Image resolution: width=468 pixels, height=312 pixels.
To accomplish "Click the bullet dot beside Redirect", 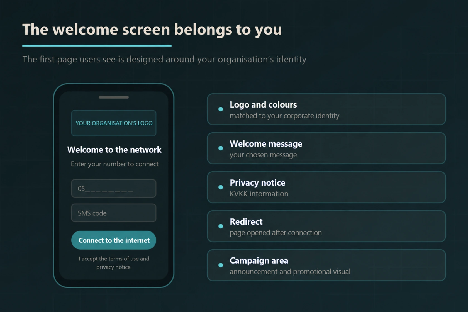I will click(x=221, y=226).
